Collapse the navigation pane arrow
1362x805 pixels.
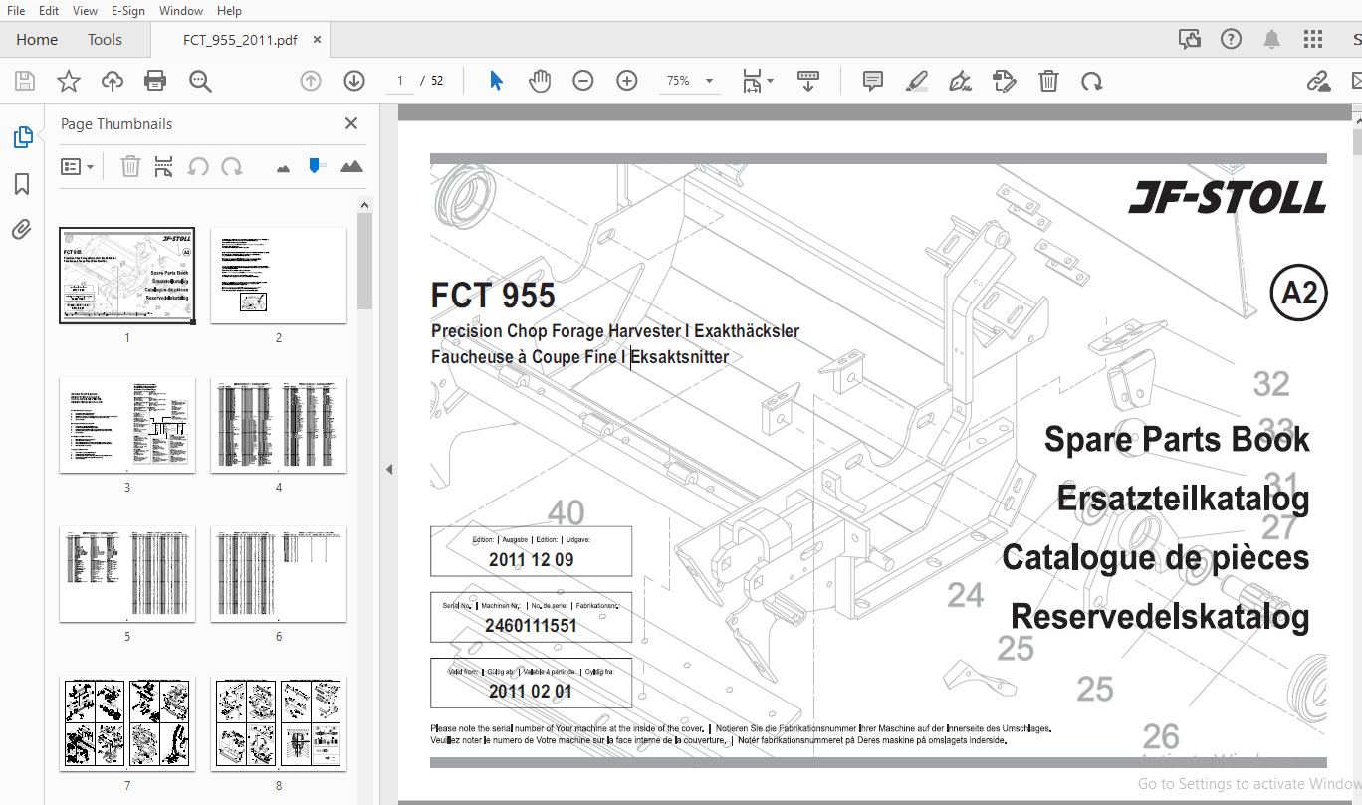389,469
